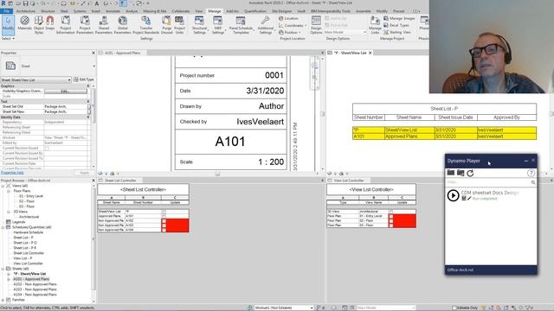Toggle the Editable Only checkbox in status bar

454,308
